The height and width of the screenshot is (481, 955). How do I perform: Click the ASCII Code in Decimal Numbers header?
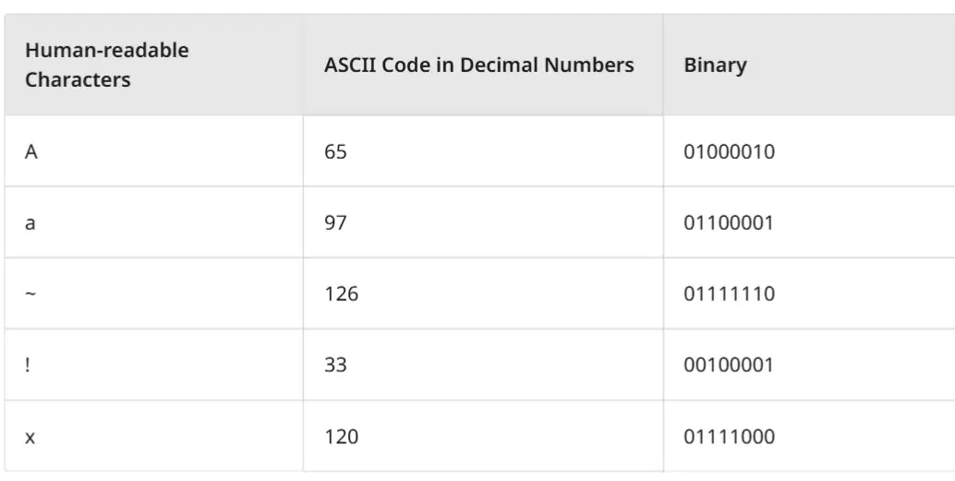click(483, 65)
